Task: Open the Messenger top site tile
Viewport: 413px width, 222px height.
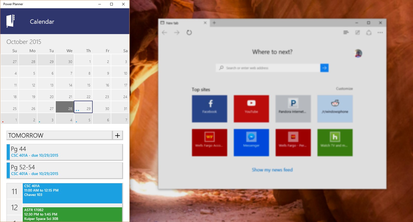Action: coord(251,142)
